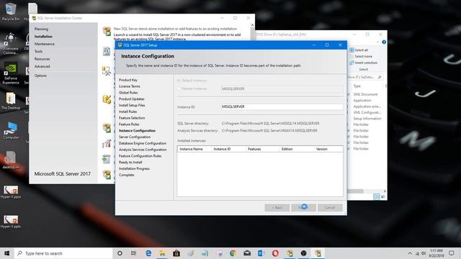Click Database Engine Configuration step
461x259 pixels.
click(143, 143)
